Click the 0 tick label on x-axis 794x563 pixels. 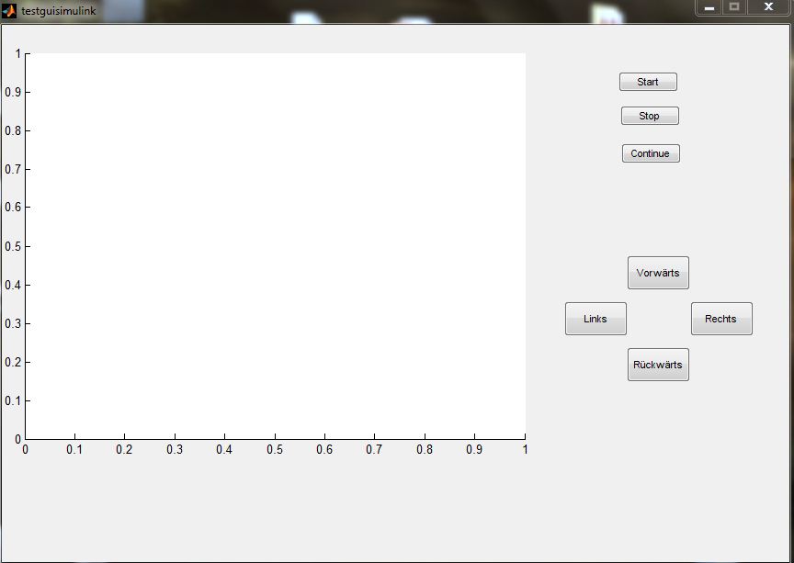click(25, 450)
